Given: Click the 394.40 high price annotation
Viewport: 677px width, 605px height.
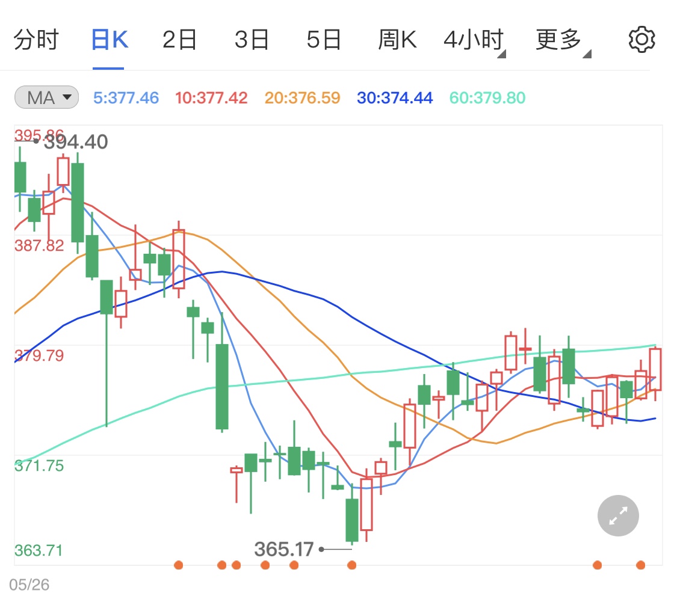Looking at the screenshot, I should [76, 143].
